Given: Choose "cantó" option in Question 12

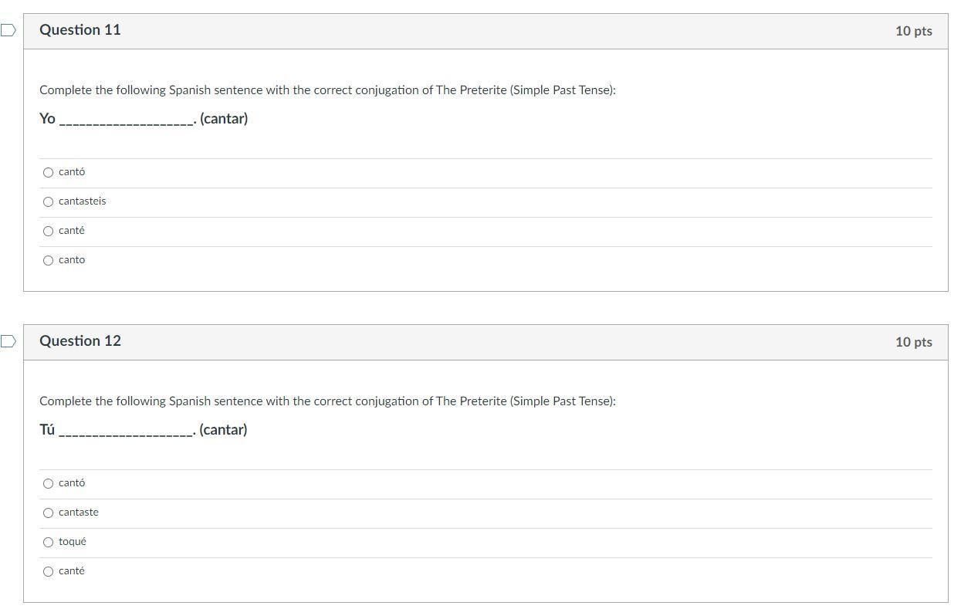Looking at the screenshot, I should 49,484.
